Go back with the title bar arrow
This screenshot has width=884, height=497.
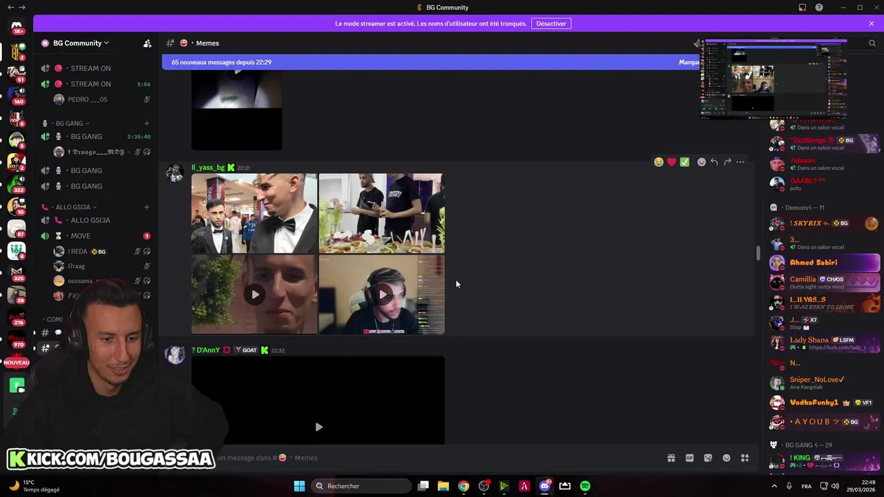10,8
